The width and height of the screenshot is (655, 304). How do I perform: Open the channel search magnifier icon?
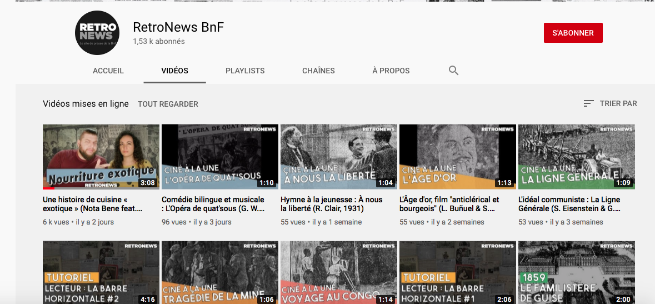(x=454, y=70)
